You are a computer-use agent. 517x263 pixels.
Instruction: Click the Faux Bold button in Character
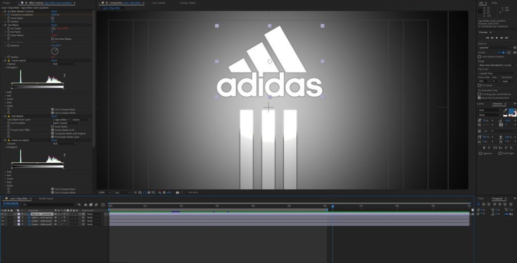click(x=485, y=148)
